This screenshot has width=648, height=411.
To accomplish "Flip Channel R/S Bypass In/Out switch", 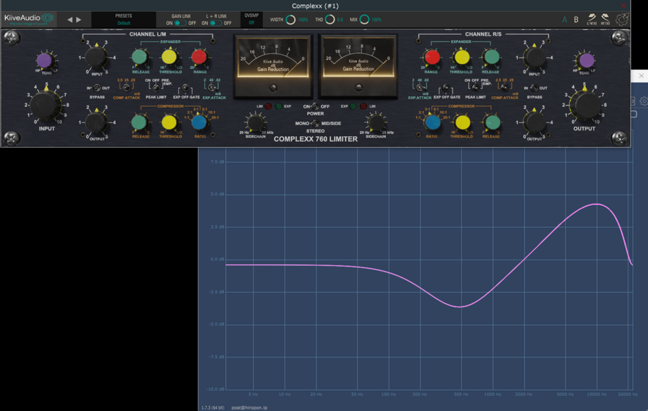I will pos(534,87).
